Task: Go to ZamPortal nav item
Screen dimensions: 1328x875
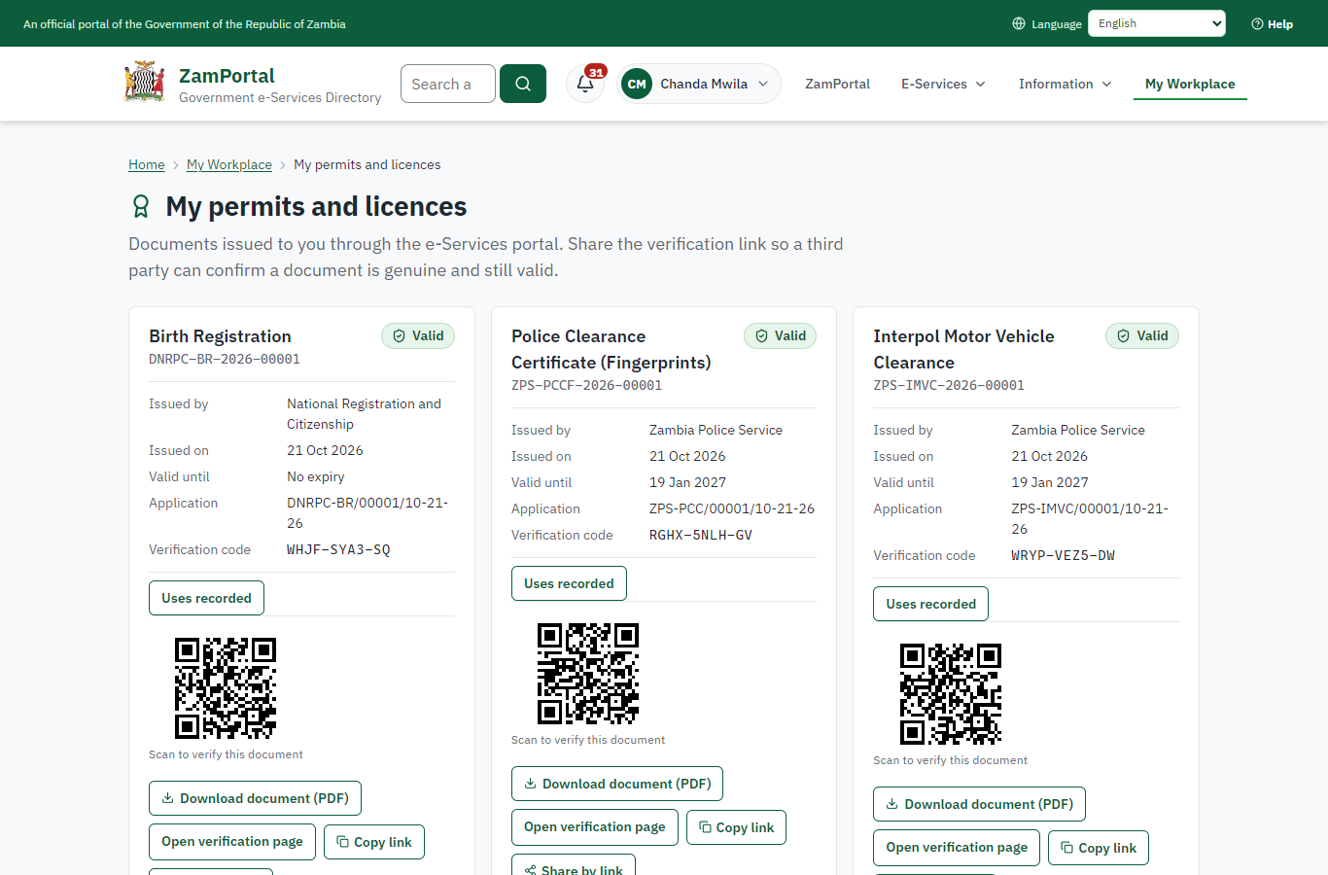Action: (x=837, y=84)
